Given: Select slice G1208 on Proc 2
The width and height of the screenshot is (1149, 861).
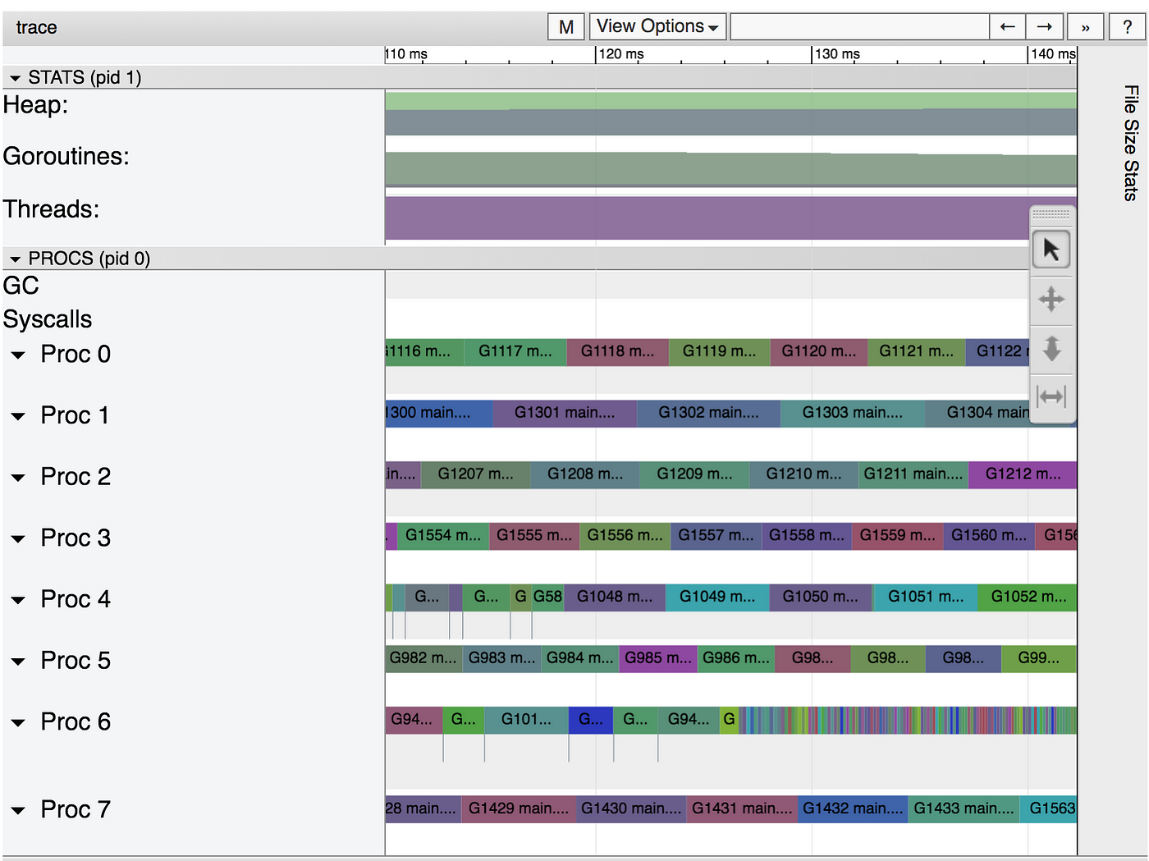Looking at the screenshot, I should click(x=585, y=474).
